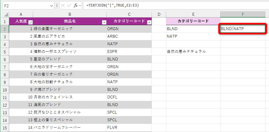269x132 pixels.
Task: Select cell バニラドリームフレーバー
Action: click(70, 127)
